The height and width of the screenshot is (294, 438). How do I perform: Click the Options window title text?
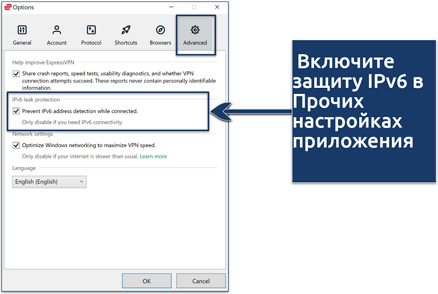[x=23, y=7]
